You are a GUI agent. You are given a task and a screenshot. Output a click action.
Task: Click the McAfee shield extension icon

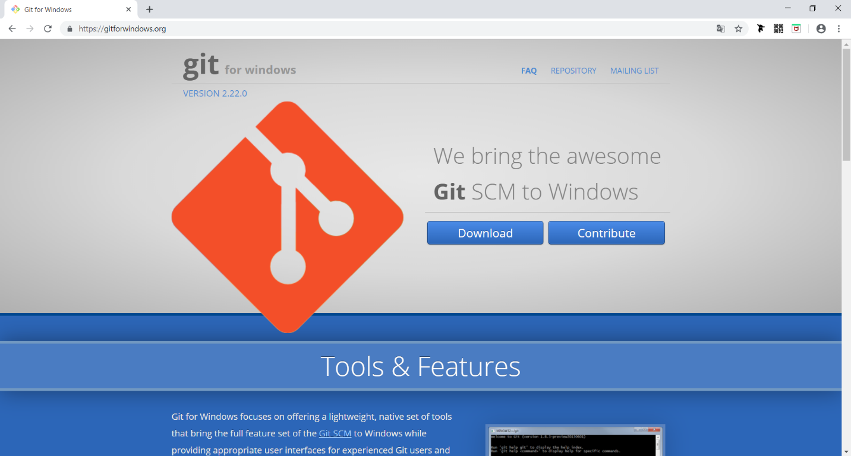[796, 28]
